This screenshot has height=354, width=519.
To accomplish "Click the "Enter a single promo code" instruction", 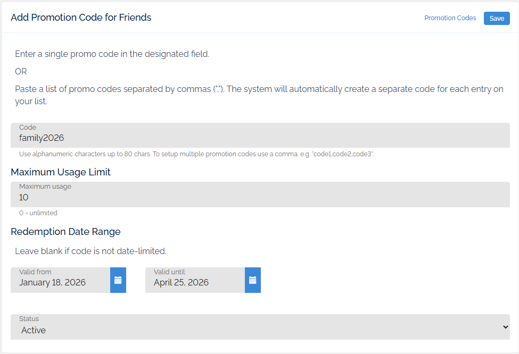I will pos(112,54).
